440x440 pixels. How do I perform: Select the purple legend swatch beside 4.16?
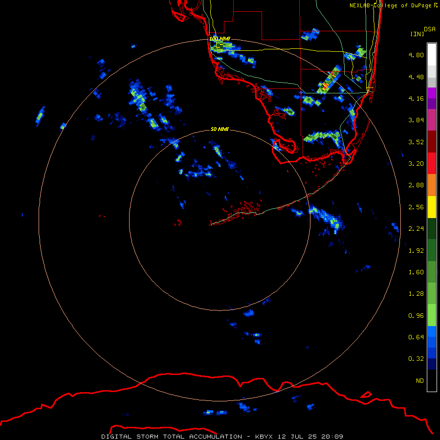432,104
